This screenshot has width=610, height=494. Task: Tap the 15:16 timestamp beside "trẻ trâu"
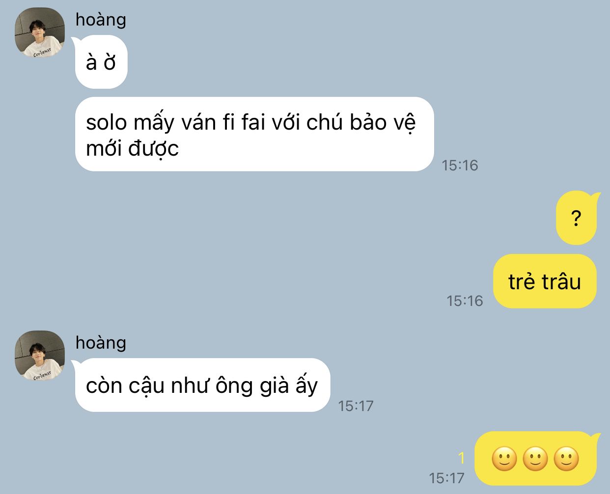click(465, 301)
